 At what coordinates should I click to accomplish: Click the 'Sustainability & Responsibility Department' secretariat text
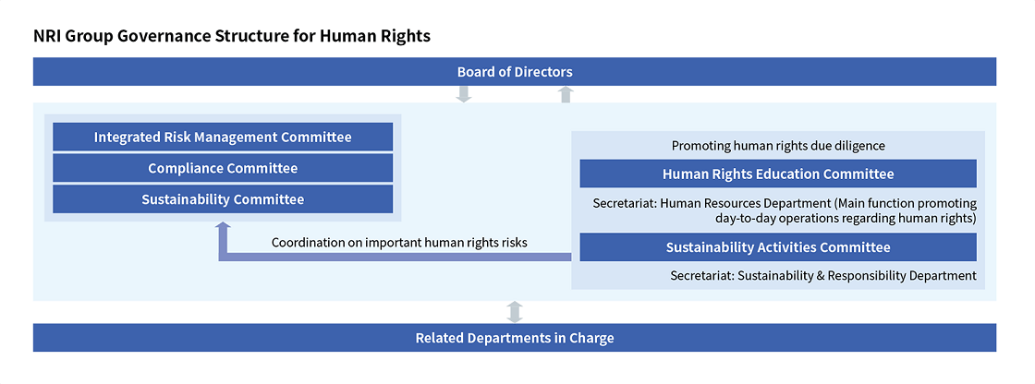pyautogui.click(x=857, y=275)
